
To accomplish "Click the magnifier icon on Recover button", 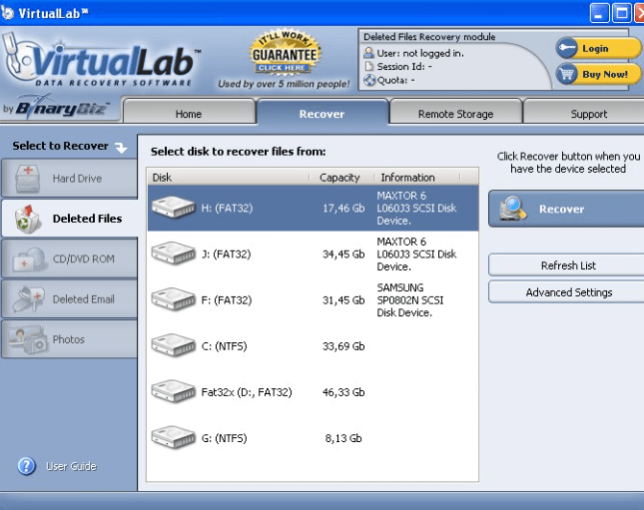I will point(513,209).
